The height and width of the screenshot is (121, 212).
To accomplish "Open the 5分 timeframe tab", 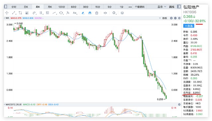I will click(110, 7).
